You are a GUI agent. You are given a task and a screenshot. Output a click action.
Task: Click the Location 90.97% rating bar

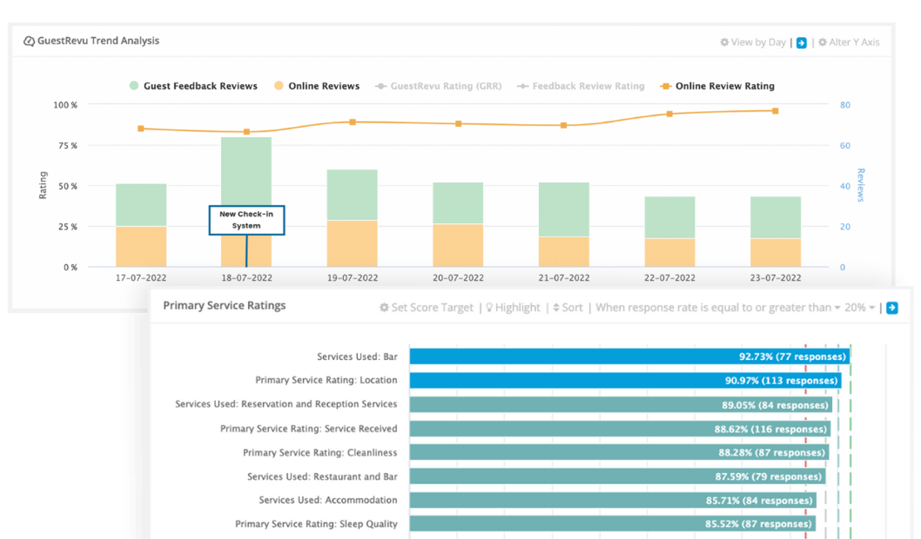(x=626, y=380)
